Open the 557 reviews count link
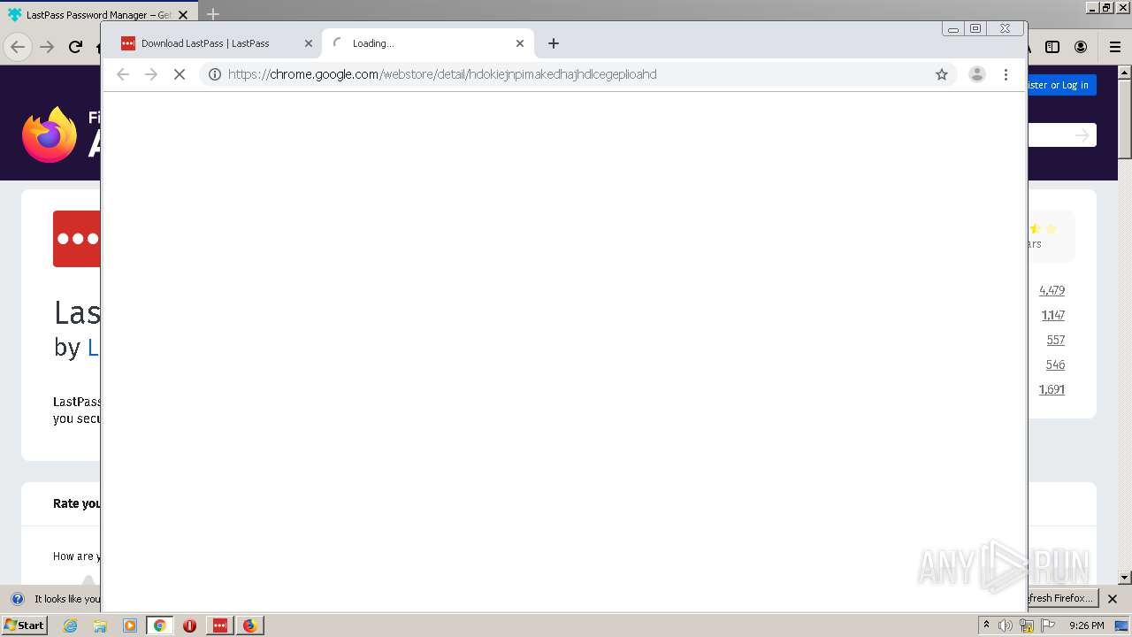Viewport: 1132px width, 637px height. coord(1055,340)
